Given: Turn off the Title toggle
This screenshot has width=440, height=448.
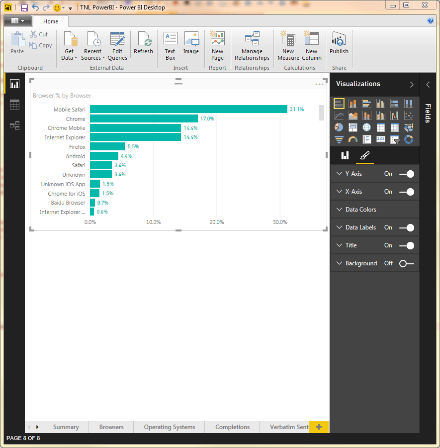Looking at the screenshot, I should pos(407,246).
